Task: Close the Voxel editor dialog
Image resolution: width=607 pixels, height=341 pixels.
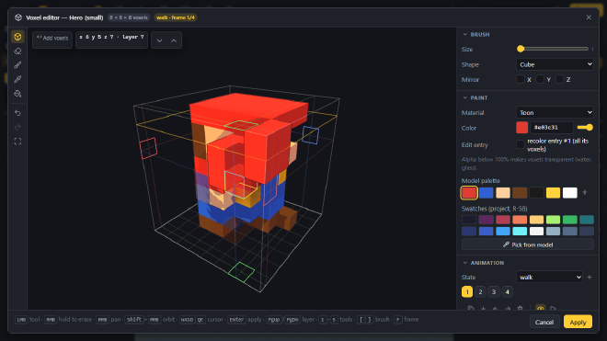Action: pyautogui.click(x=589, y=17)
